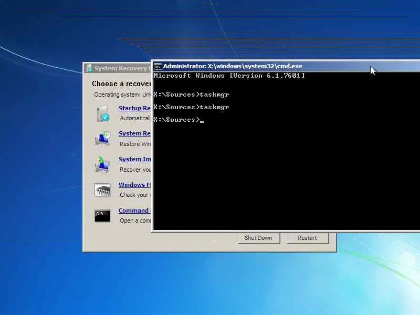Click the System Recovery Options title icon
The image size is (420, 315).
(x=89, y=68)
